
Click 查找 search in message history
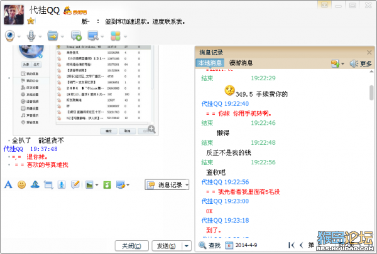210,245
